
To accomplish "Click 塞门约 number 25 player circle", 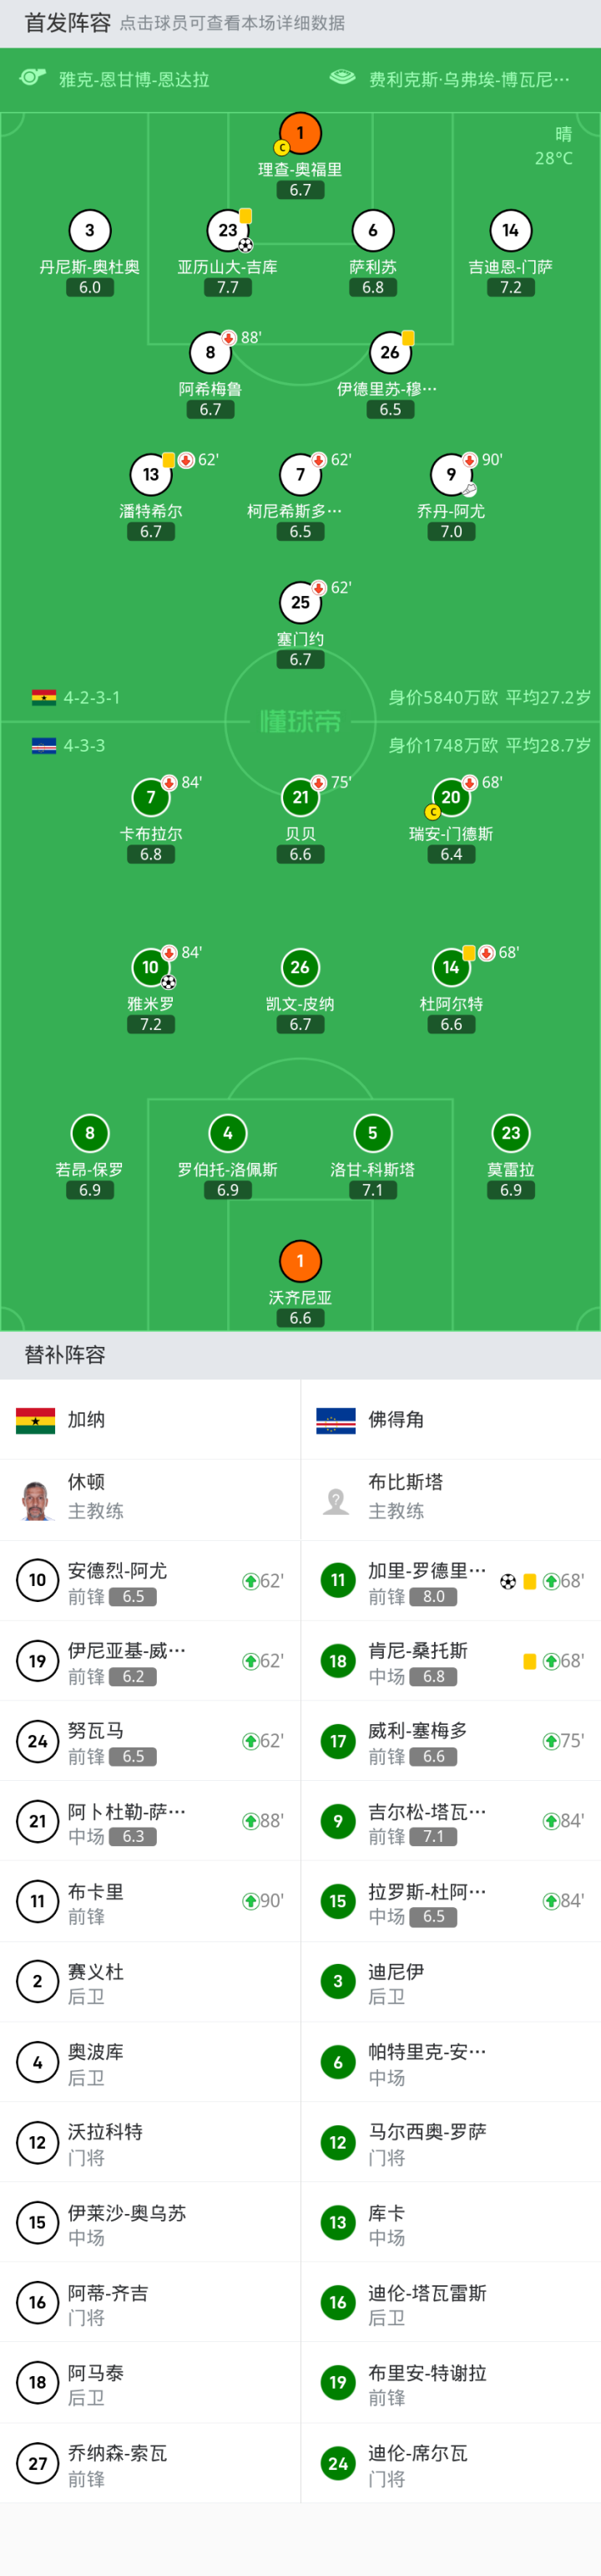I will tap(300, 602).
